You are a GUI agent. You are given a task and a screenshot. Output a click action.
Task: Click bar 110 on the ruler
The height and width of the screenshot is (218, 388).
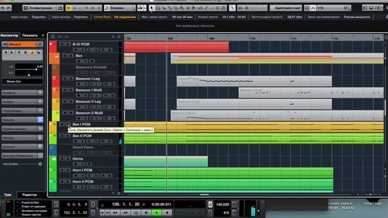[253, 39]
